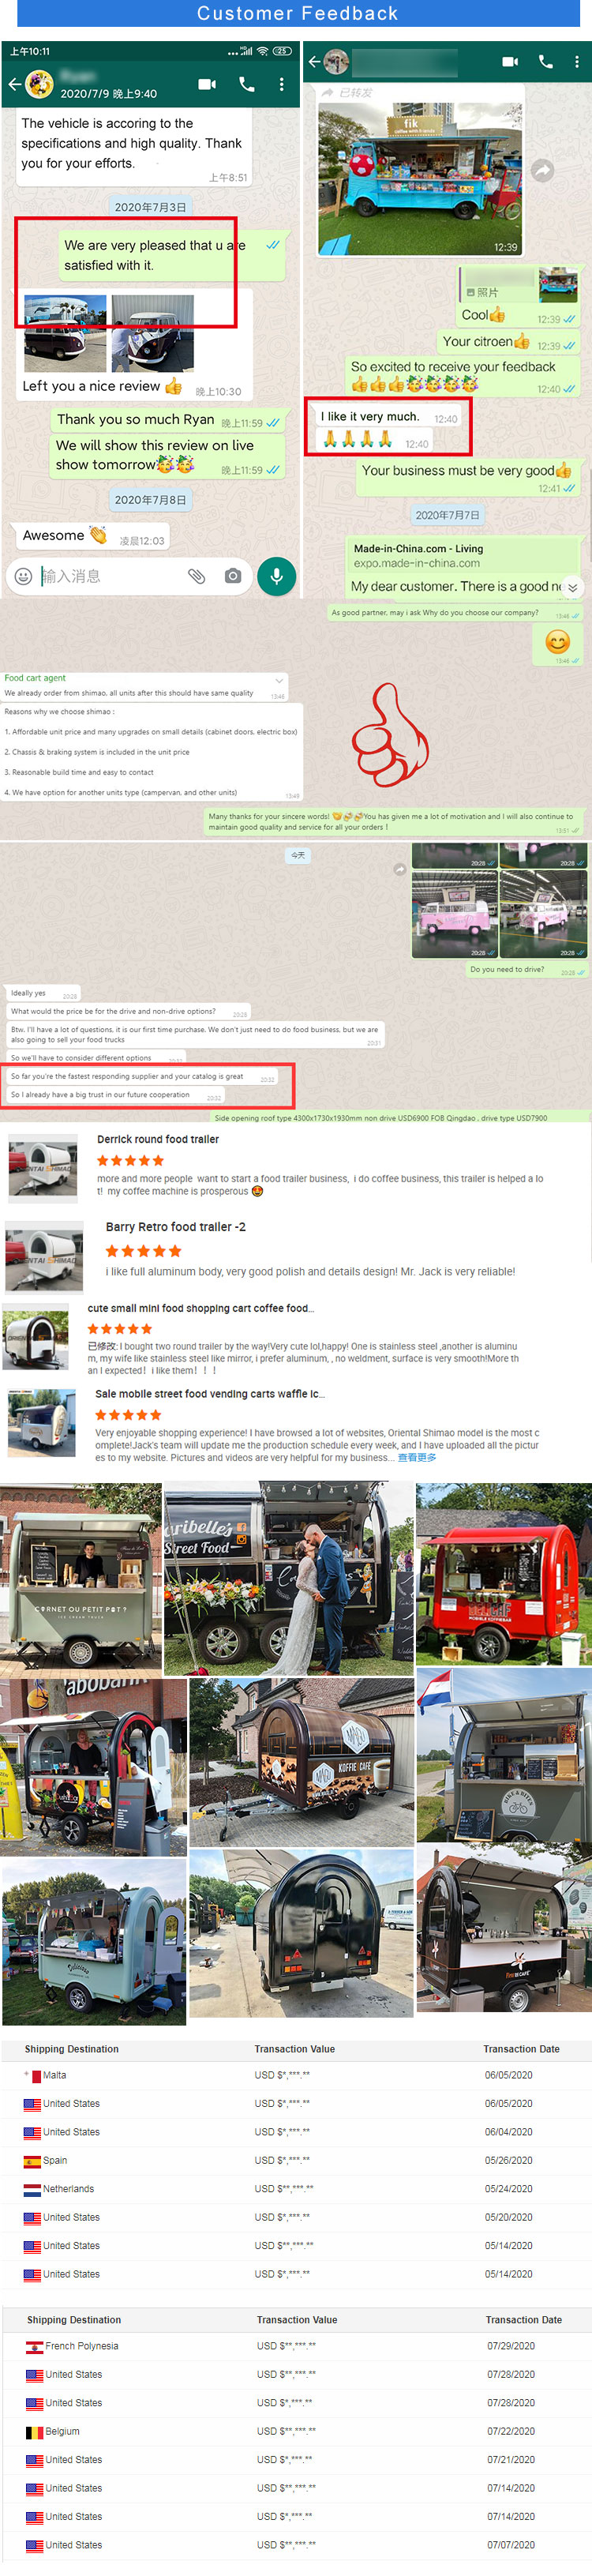Open Derrick round food trailer thumbnail
Viewport: 592px width, 2576px height.
(x=43, y=1167)
